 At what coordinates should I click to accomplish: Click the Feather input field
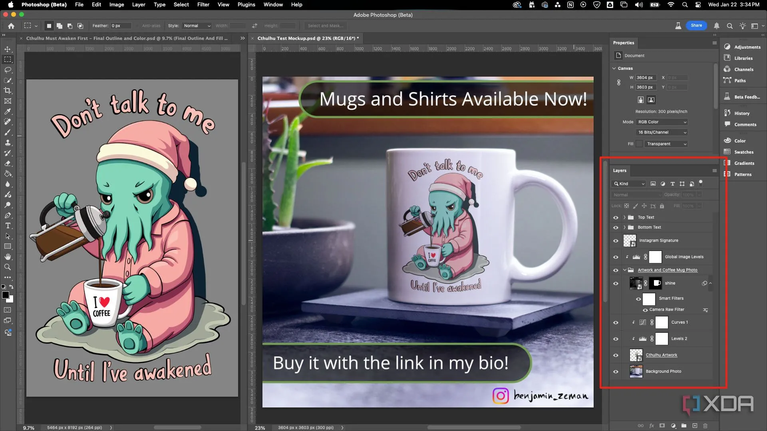pyautogui.click(x=121, y=26)
